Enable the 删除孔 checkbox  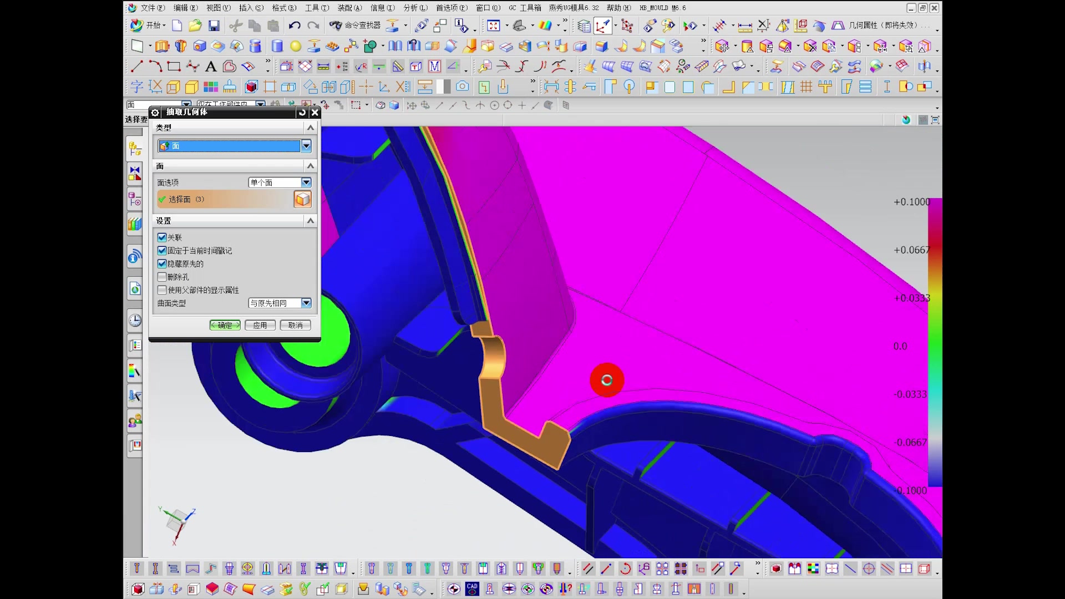coord(162,277)
